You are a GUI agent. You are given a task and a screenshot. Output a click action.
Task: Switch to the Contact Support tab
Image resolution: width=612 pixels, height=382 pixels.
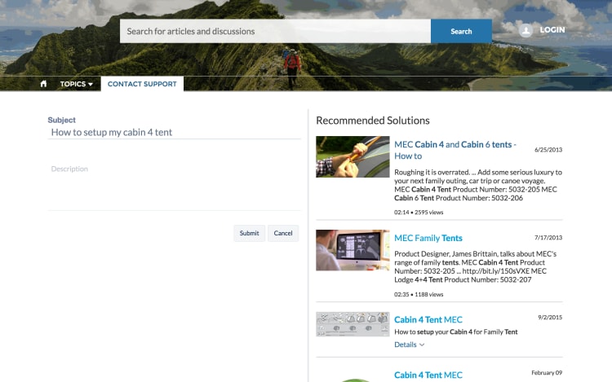coord(142,84)
